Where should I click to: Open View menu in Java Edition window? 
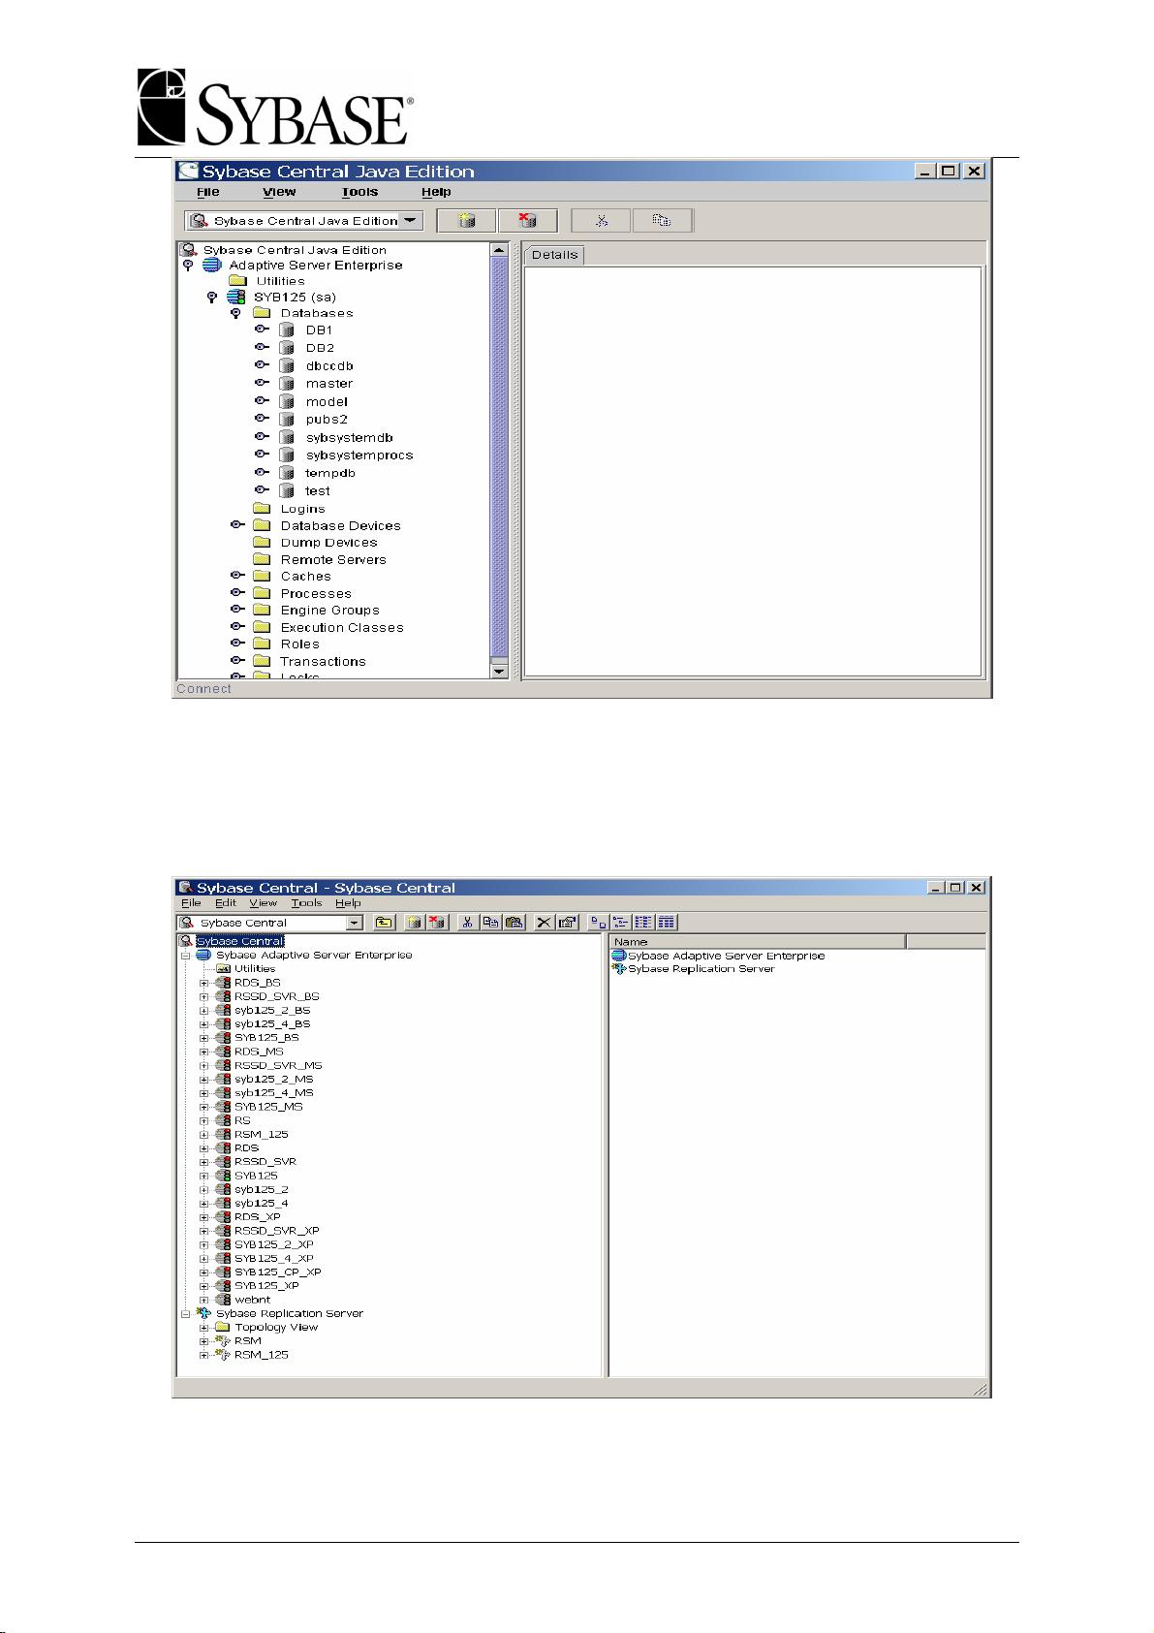pyautogui.click(x=279, y=192)
